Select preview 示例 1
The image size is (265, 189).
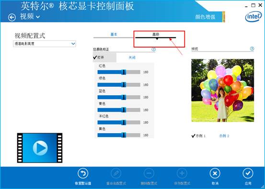point(198,136)
